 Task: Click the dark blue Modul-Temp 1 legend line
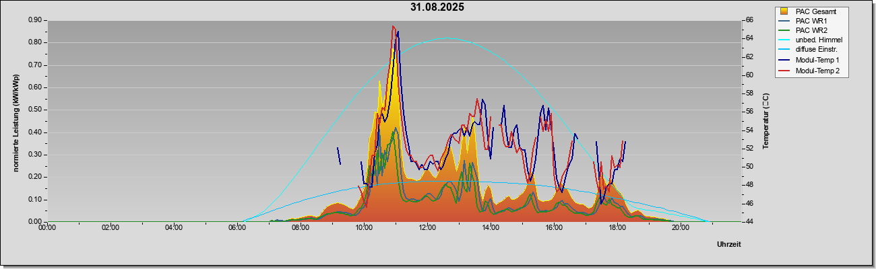coord(784,61)
